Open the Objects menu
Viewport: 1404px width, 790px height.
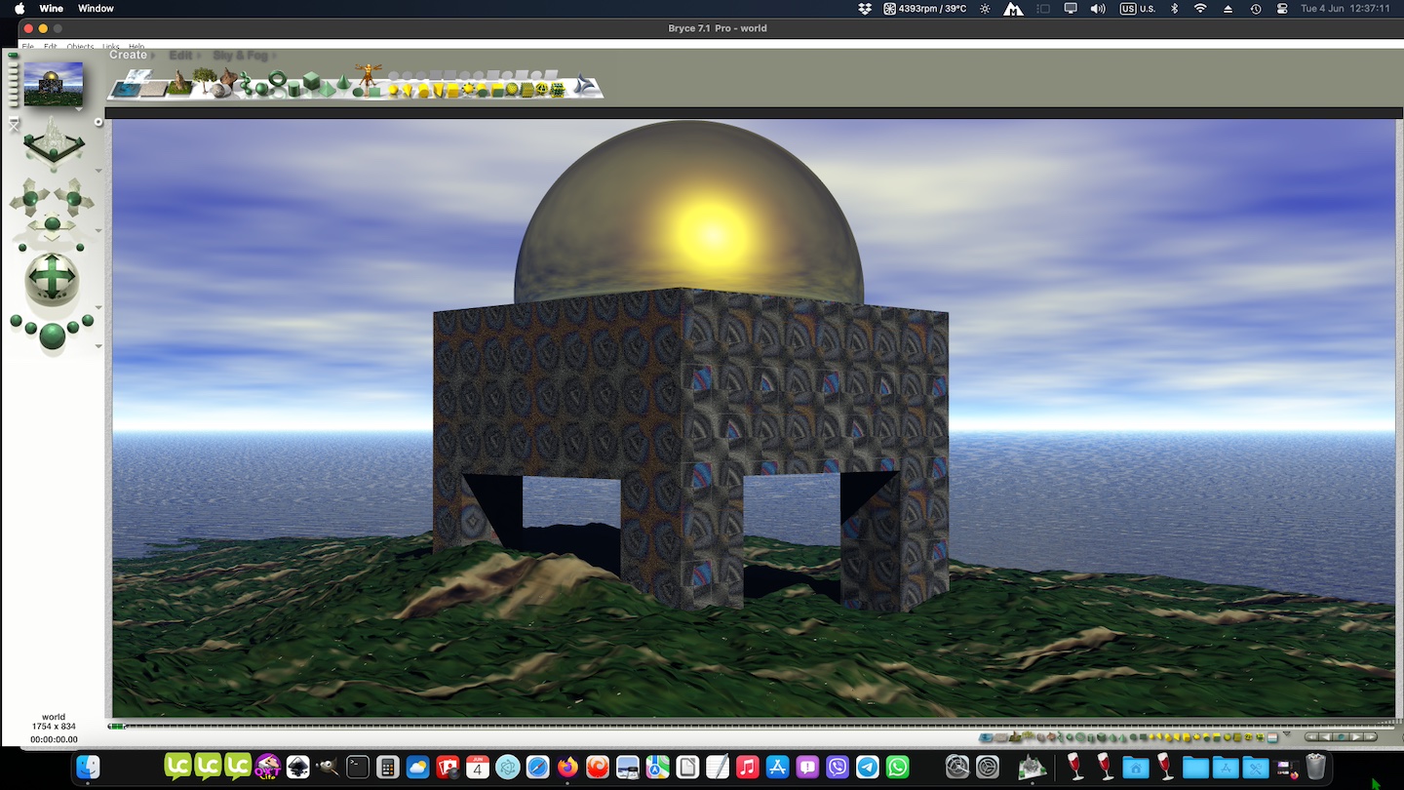80,46
